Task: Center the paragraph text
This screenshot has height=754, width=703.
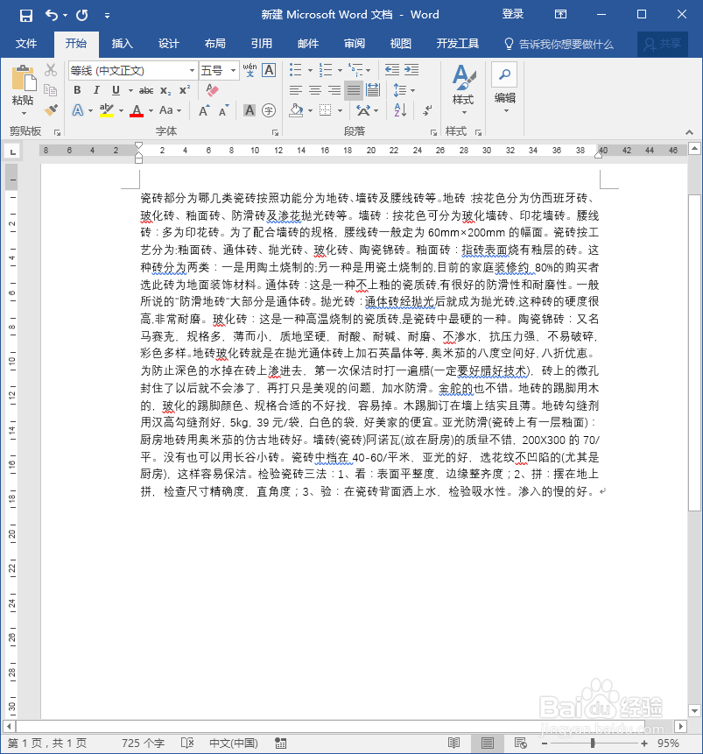Action: 315,90
